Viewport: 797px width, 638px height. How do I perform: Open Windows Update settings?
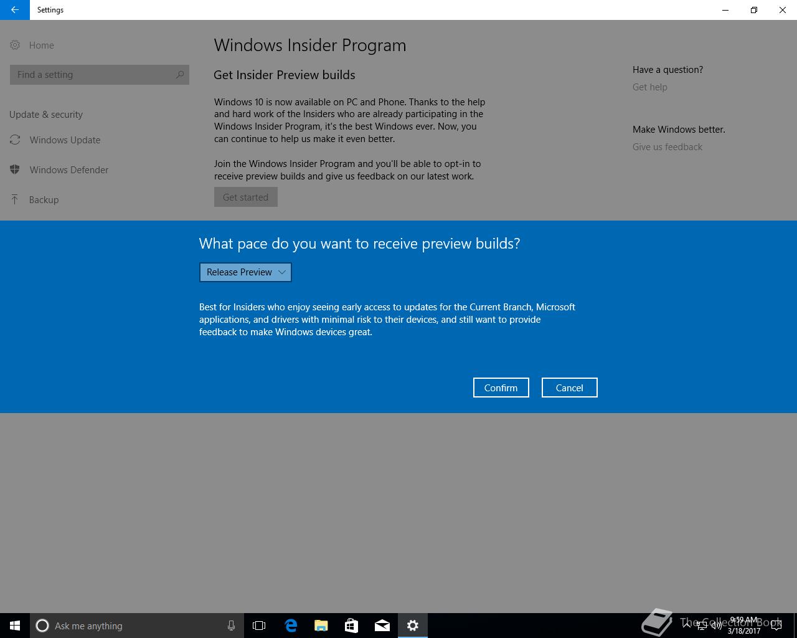(x=65, y=140)
